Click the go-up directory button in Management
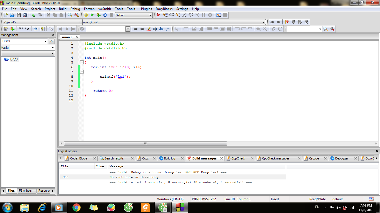This screenshot has width=380, height=213. pyautogui.click(x=51, y=41)
